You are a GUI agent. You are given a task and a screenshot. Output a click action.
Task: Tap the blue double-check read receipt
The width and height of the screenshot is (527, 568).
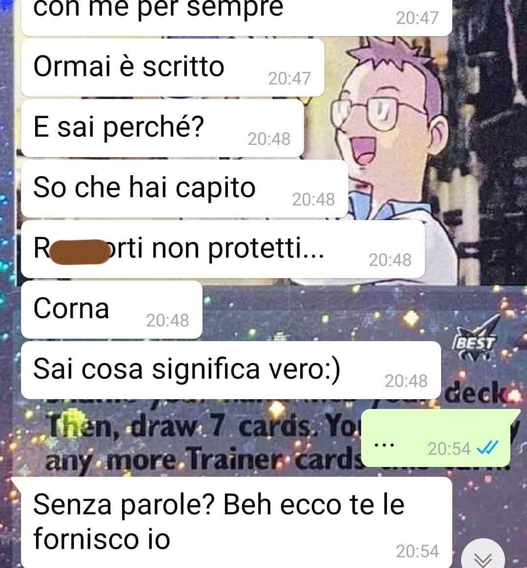487,448
